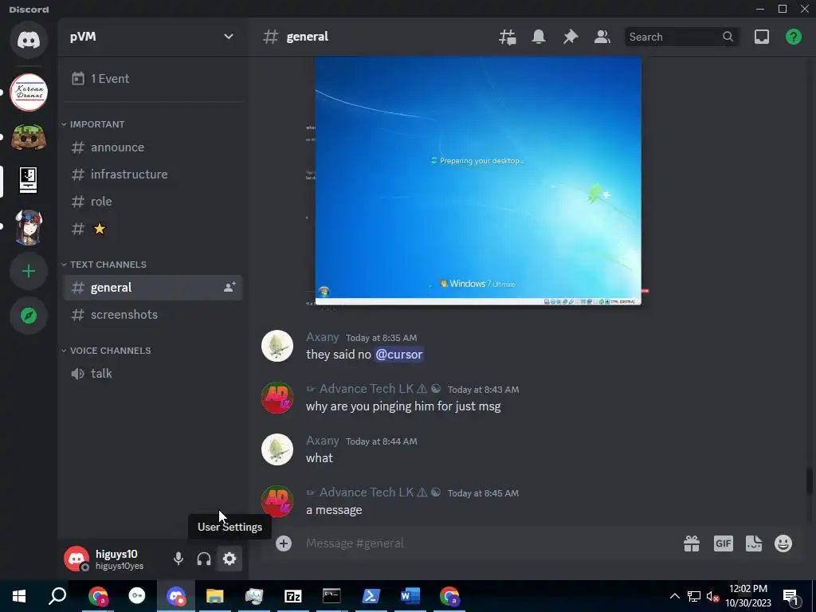Screen dimensions: 816x612
Task: Open the green Help icon
Action: [x=793, y=37]
